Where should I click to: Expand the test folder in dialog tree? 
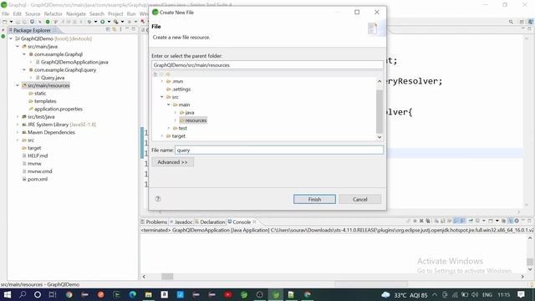coord(169,128)
